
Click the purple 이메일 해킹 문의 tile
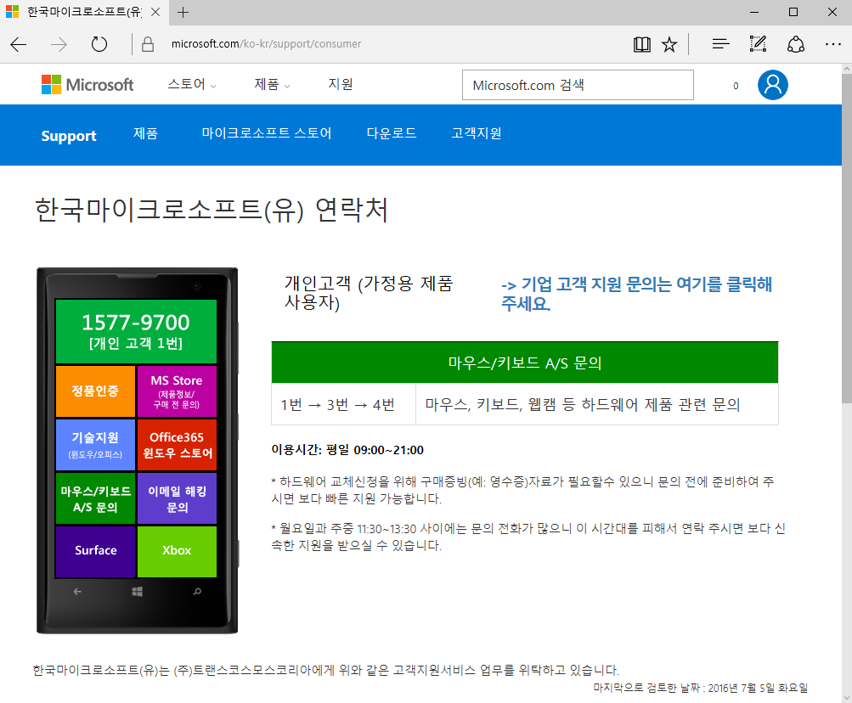[177, 498]
